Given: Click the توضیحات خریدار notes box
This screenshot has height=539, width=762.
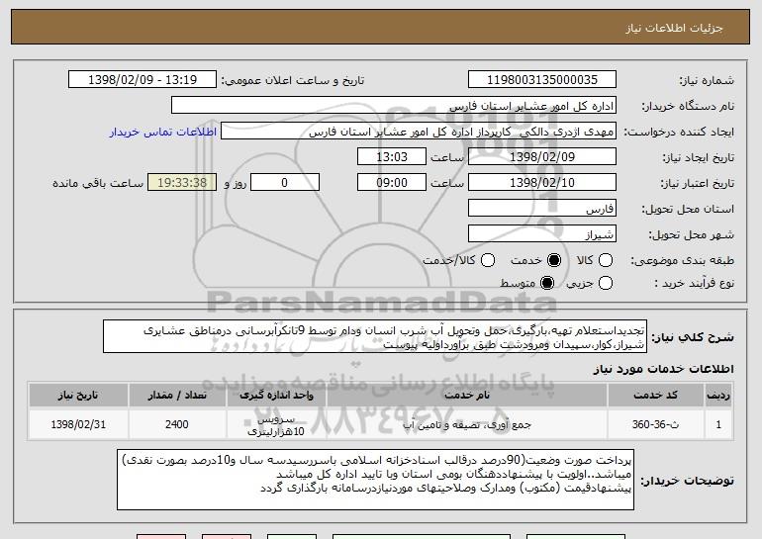Looking at the screenshot, I should (376, 480).
